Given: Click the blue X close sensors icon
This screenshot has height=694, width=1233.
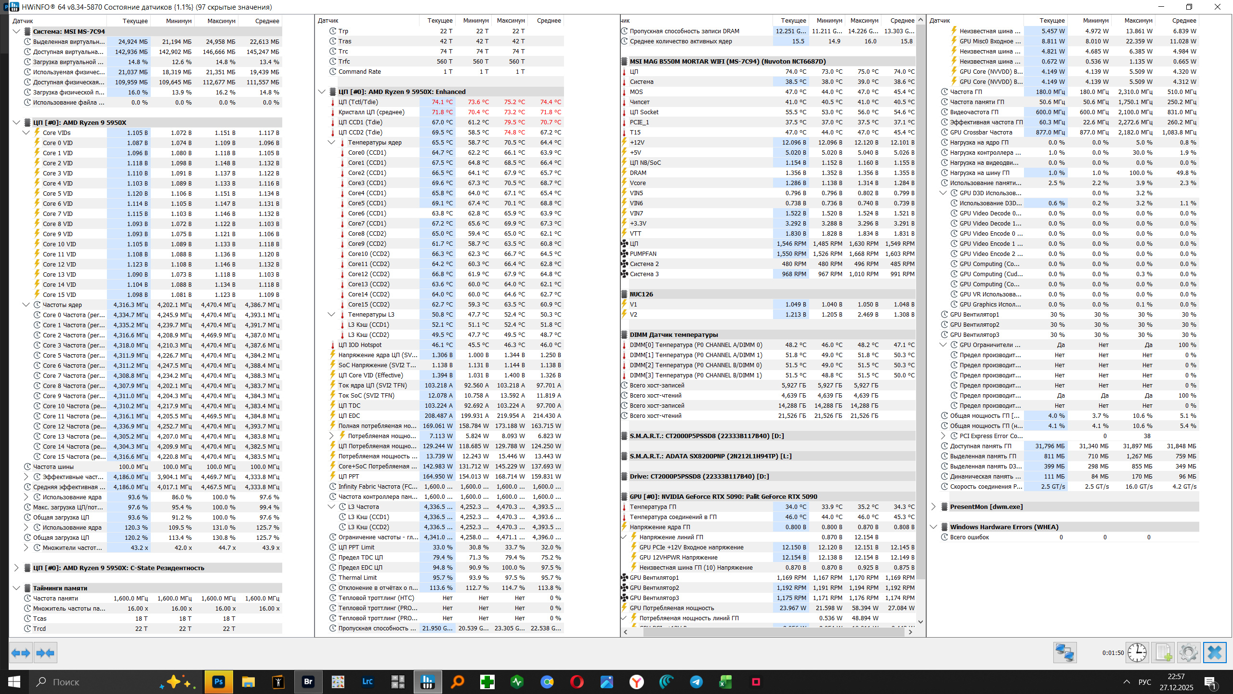Looking at the screenshot, I should (x=1214, y=653).
